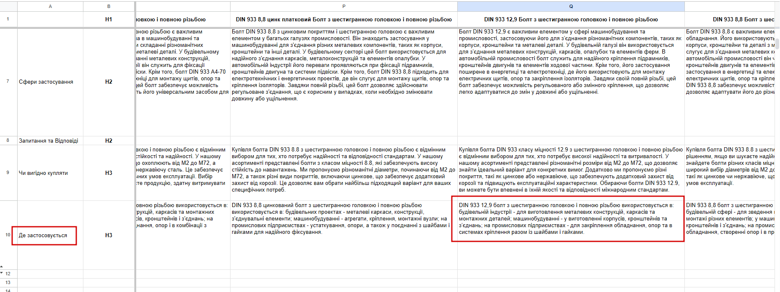Select row 1 header
This screenshot has width=780, height=292.
[8, 19]
